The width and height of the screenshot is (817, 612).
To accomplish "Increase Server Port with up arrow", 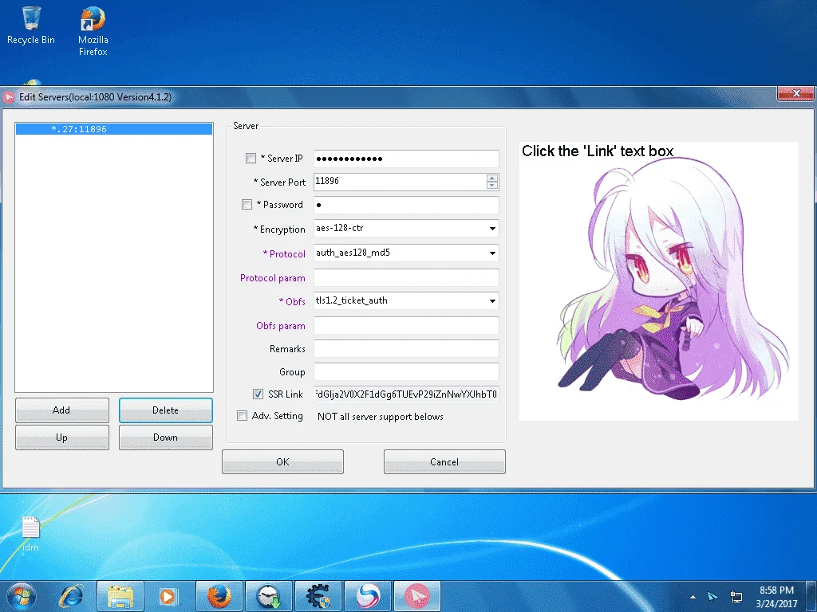I will (x=491, y=178).
